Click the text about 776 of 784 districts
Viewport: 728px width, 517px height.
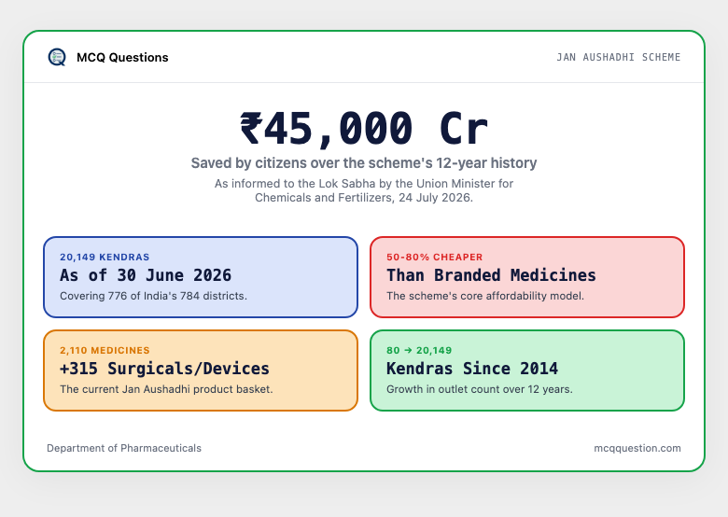pyautogui.click(x=153, y=296)
